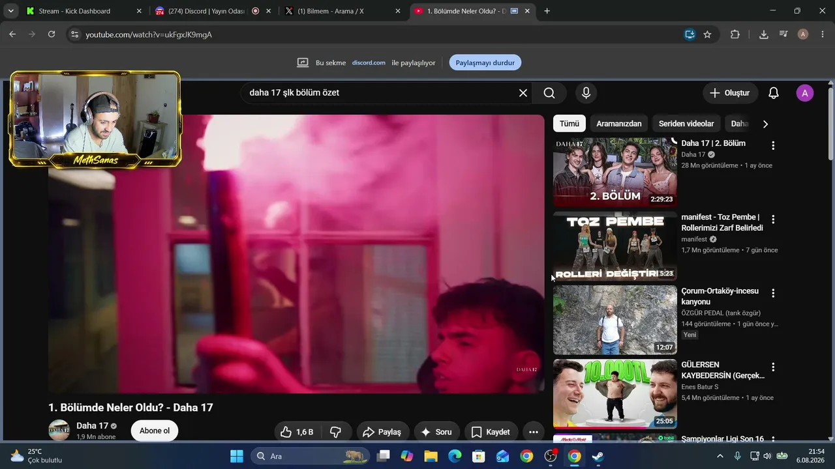
Task: Like the video with the thumbs-up button
Action: [297, 432]
